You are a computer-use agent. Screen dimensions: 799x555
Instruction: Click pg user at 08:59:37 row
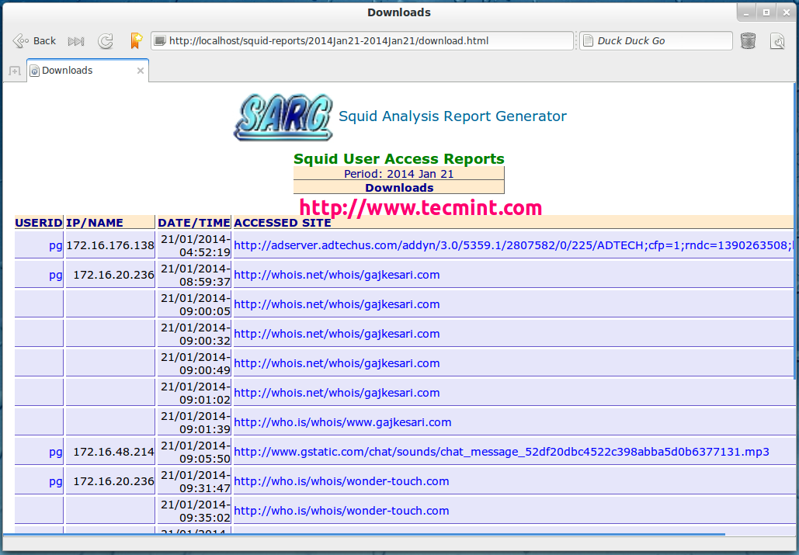pyautogui.click(x=56, y=276)
